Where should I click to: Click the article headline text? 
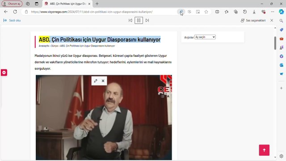click(100, 39)
